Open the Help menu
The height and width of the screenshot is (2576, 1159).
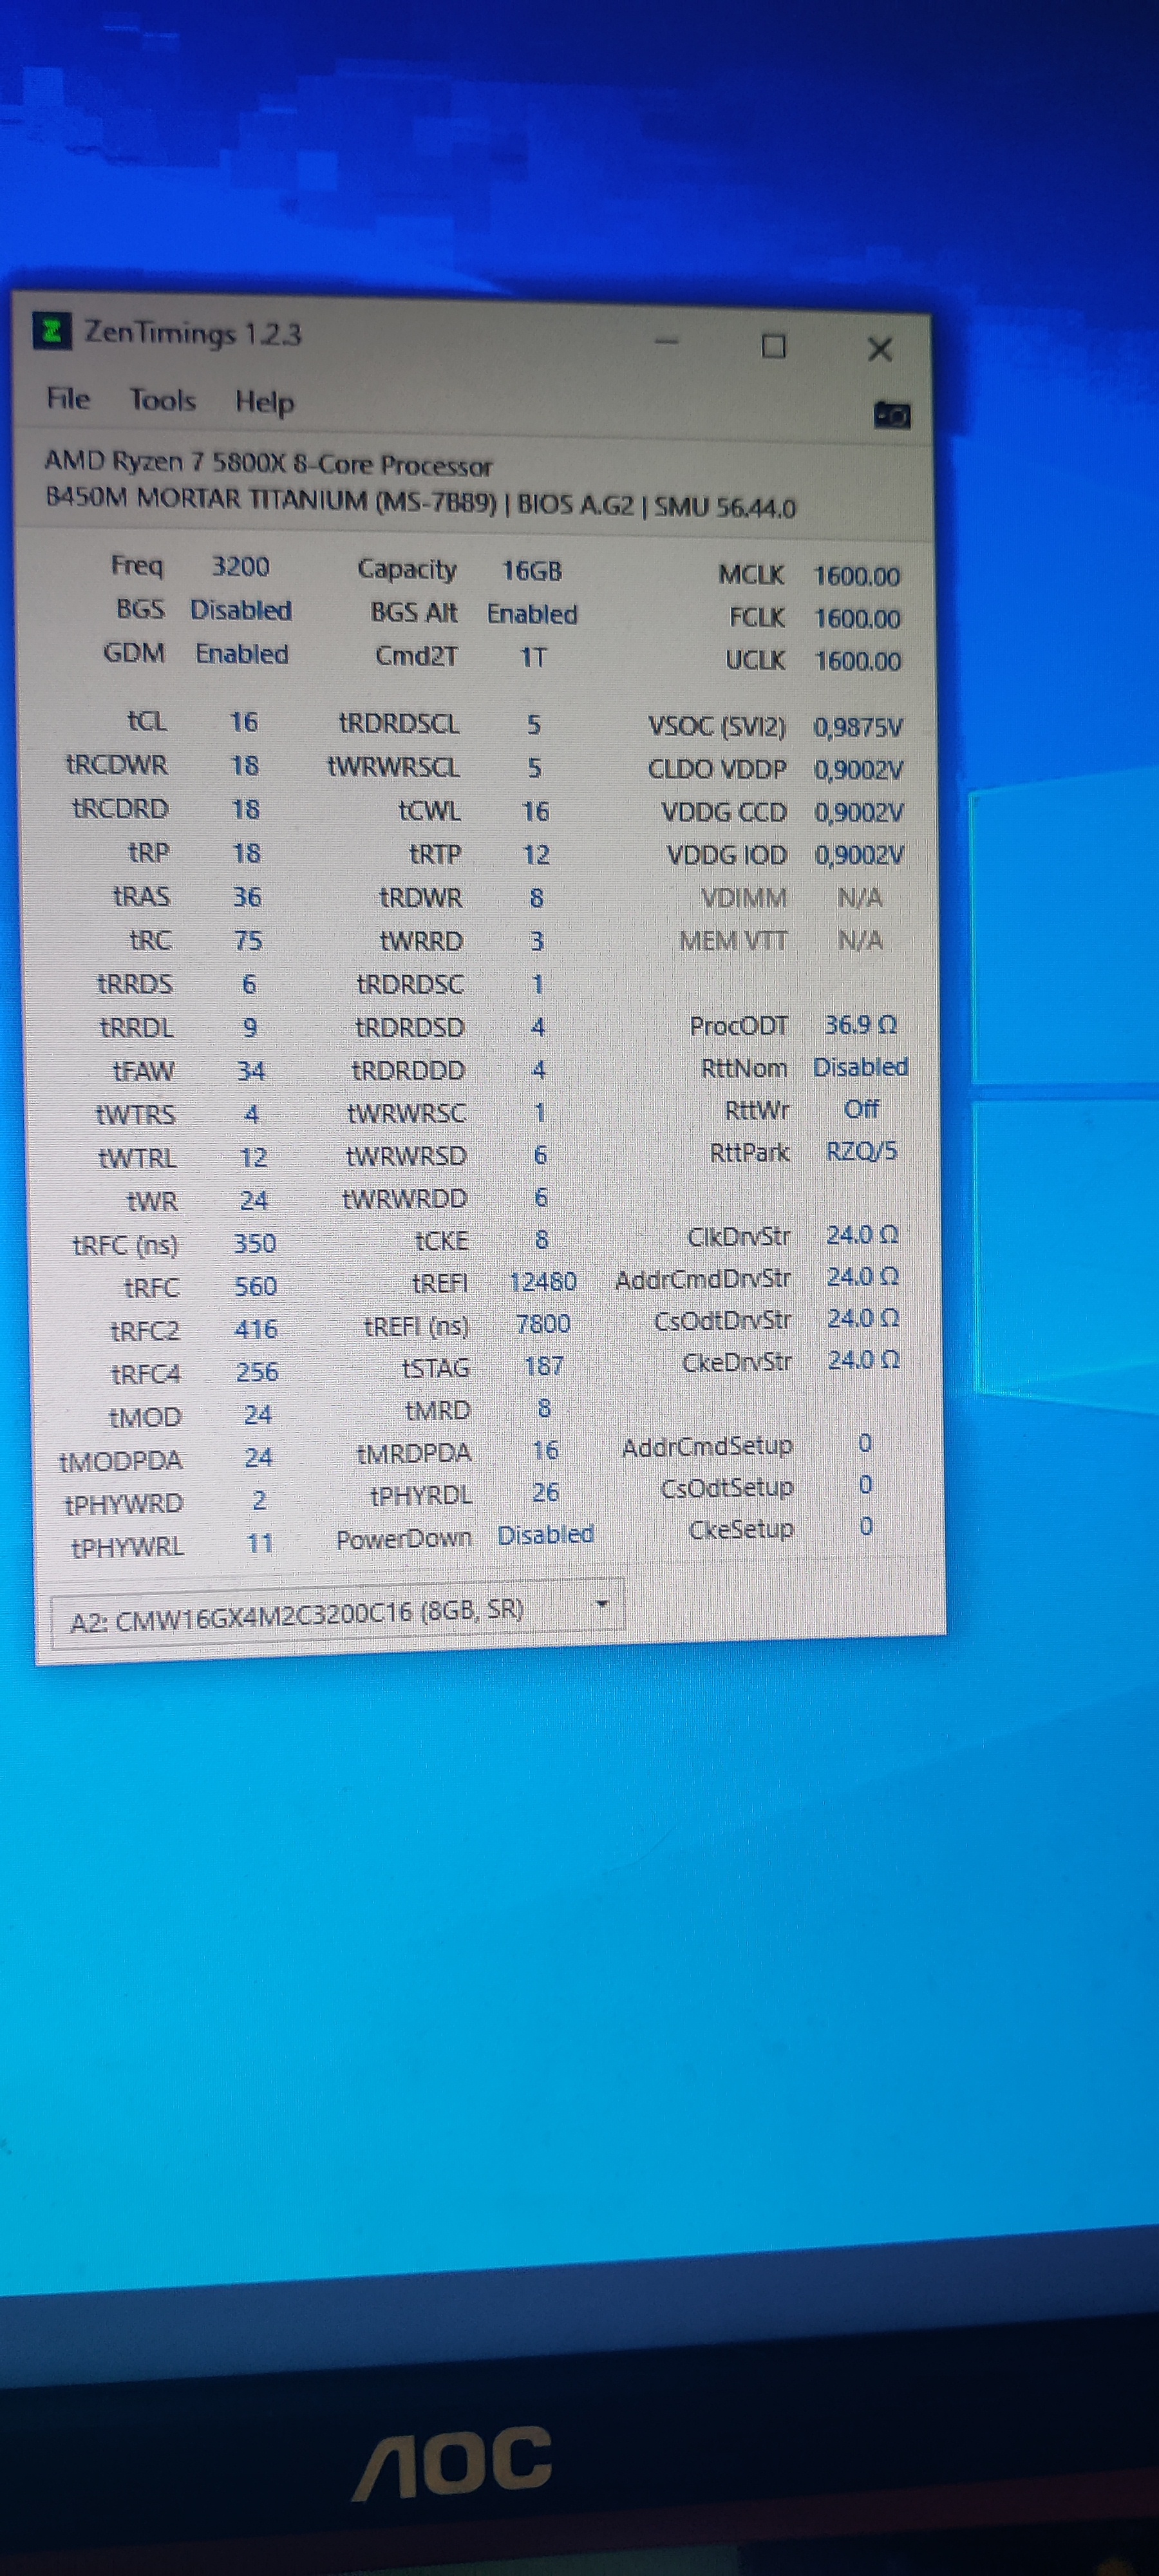click(x=264, y=402)
